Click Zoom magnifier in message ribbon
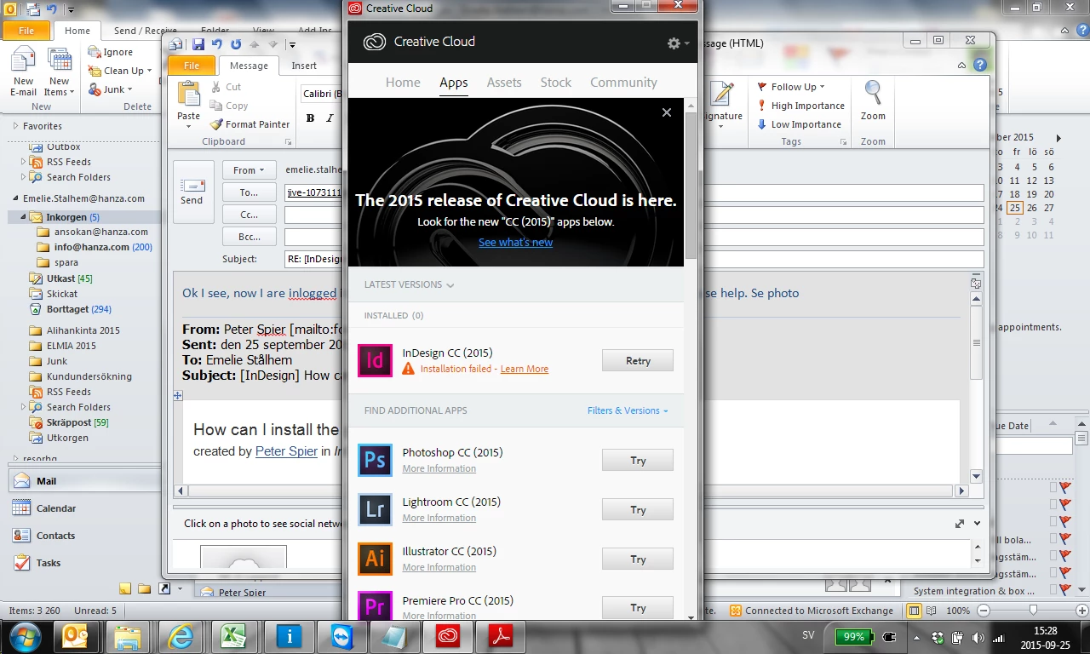 coord(873,100)
